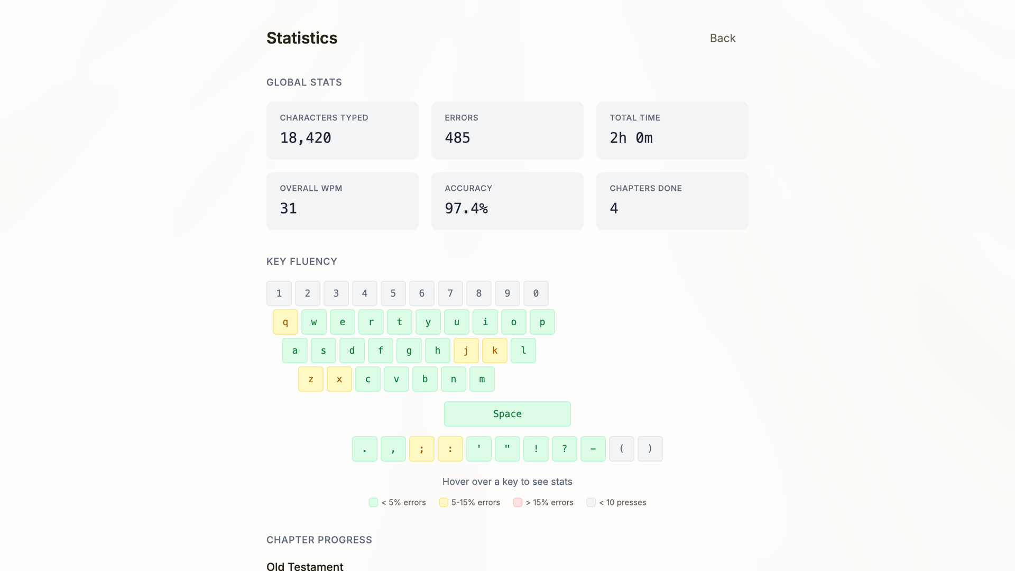The width and height of the screenshot is (1015, 571).
Task: Click the Characters Typed stat card
Action: coord(343,130)
